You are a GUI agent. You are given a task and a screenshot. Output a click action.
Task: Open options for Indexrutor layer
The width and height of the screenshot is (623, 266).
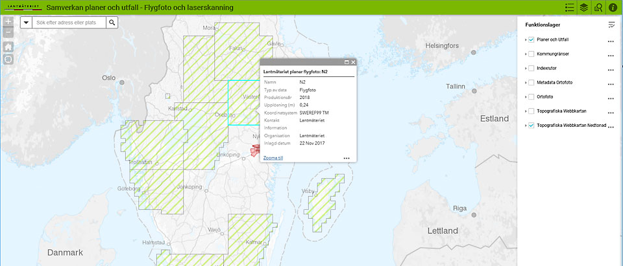click(x=611, y=70)
